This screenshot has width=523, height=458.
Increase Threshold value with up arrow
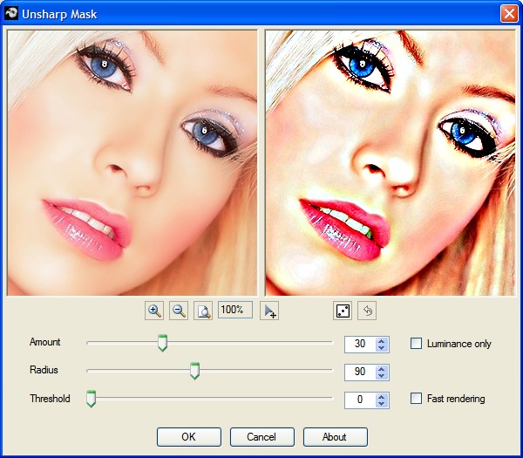click(382, 397)
